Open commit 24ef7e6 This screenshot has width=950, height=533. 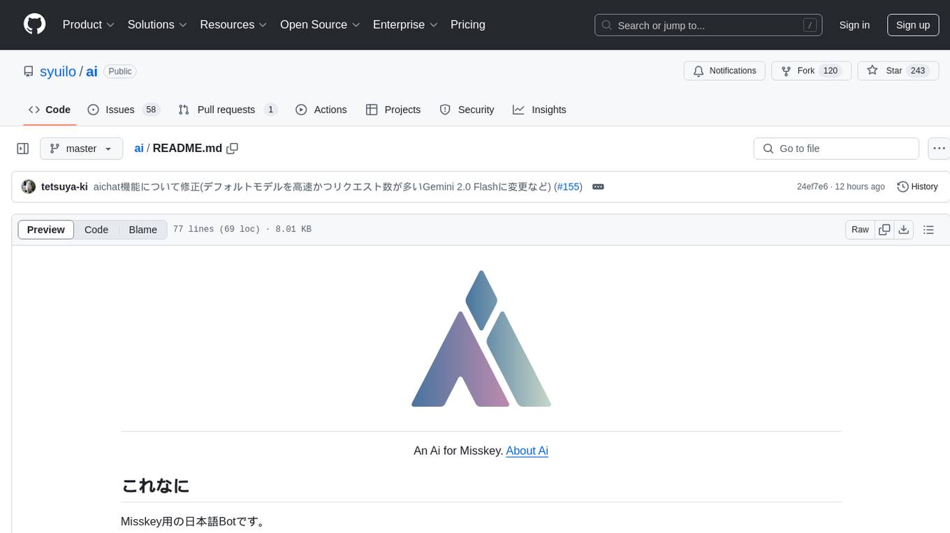tap(812, 187)
